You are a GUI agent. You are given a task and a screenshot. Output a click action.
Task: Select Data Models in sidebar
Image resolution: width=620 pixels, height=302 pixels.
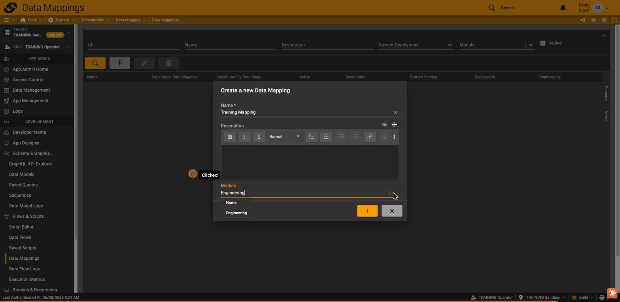21,174
